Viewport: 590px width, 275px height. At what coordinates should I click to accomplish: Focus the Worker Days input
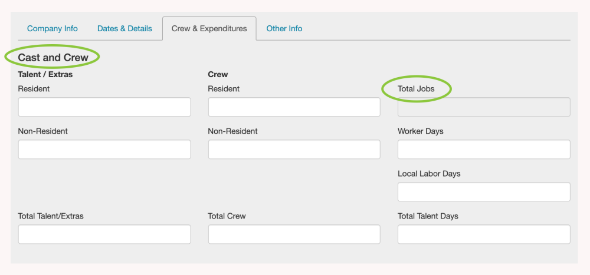484,150
